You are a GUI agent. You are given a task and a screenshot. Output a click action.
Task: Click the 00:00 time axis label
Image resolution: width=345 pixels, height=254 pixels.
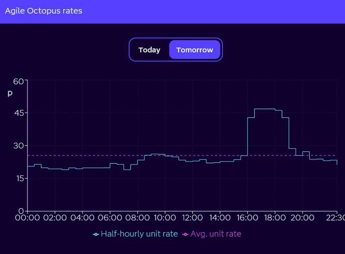tap(27, 218)
